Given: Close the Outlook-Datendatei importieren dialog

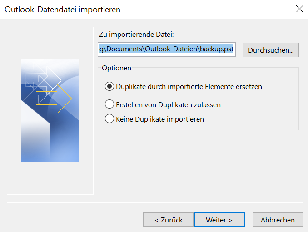Looking at the screenshot, I should point(299,9).
